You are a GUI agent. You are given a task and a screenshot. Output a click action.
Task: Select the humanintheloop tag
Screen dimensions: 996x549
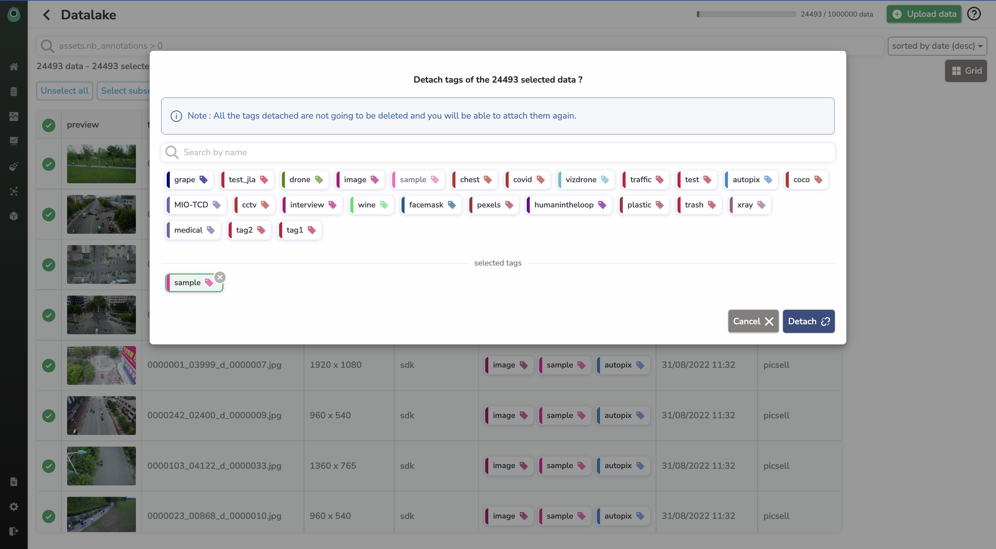pos(569,205)
